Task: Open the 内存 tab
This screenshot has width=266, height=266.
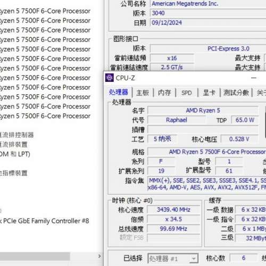Action: click(164, 93)
